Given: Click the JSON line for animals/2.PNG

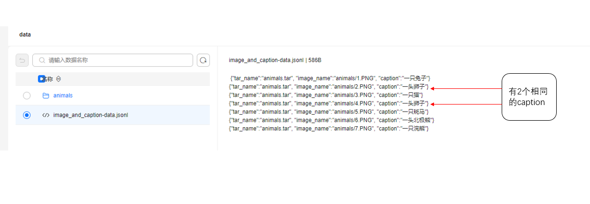Looking at the screenshot, I should click(x=329, y=86).
